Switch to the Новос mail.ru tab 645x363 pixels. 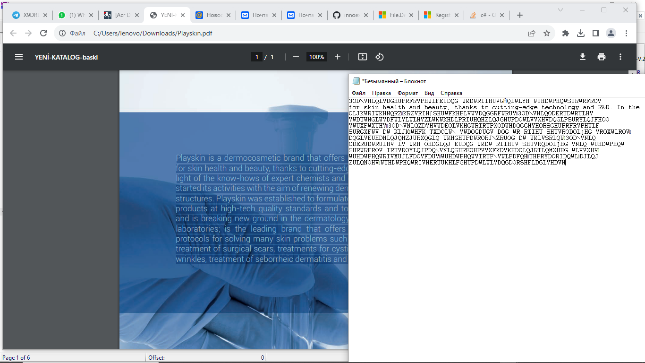212,15
